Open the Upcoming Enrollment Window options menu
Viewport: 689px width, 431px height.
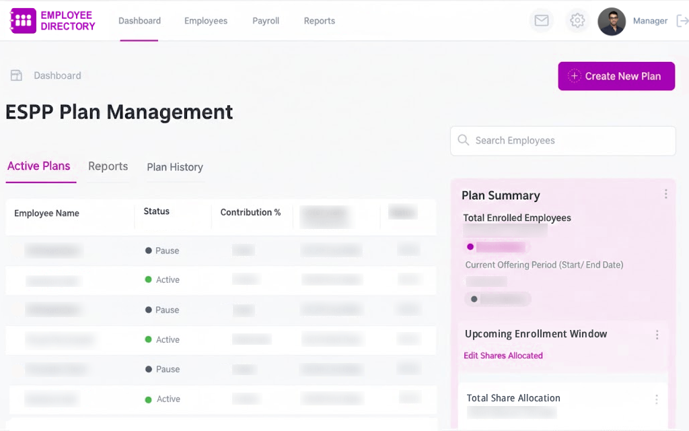tap(657, 334)
